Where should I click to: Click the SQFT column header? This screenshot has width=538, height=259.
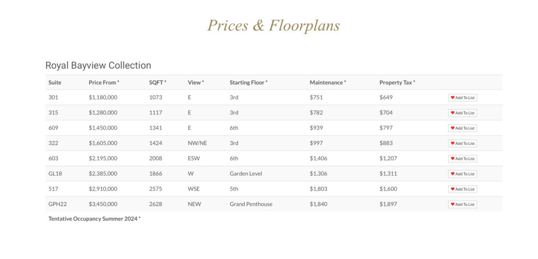point(158,82)
